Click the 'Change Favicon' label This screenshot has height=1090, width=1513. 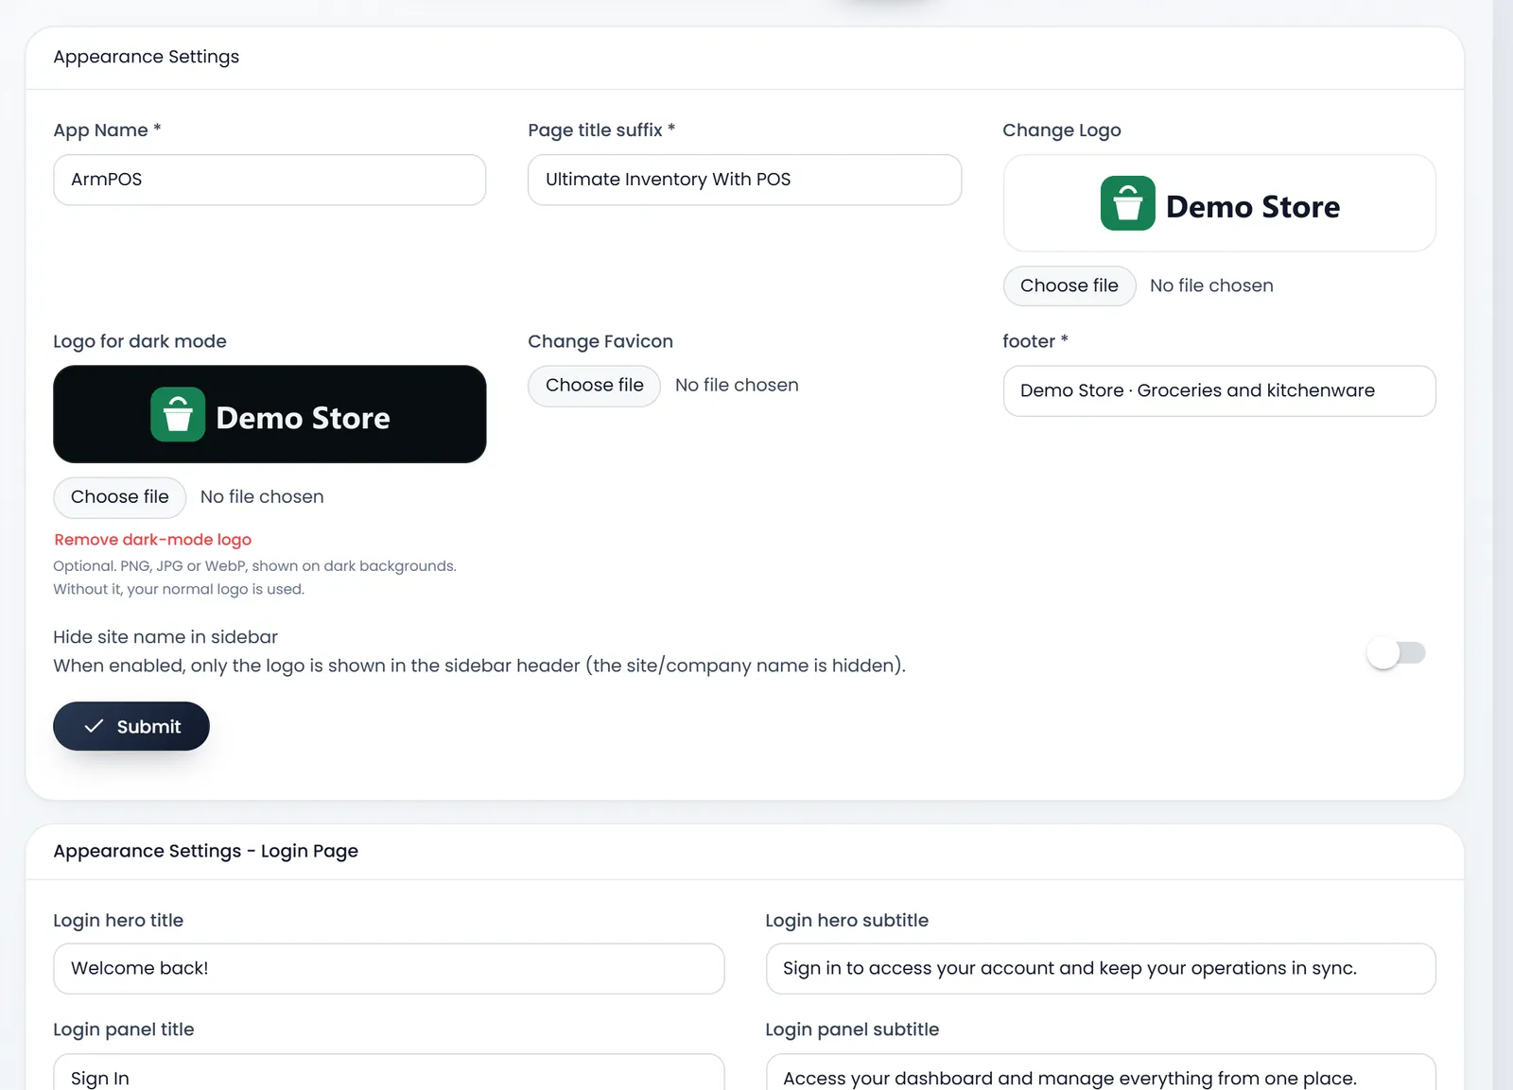coord(600,341)
